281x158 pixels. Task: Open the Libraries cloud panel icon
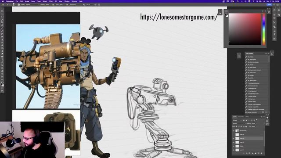[x=269, y=12]
